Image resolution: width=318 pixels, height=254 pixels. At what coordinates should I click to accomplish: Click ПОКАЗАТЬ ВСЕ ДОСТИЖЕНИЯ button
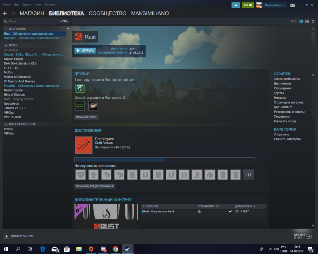pyautogui.click(x=95, y=186)
